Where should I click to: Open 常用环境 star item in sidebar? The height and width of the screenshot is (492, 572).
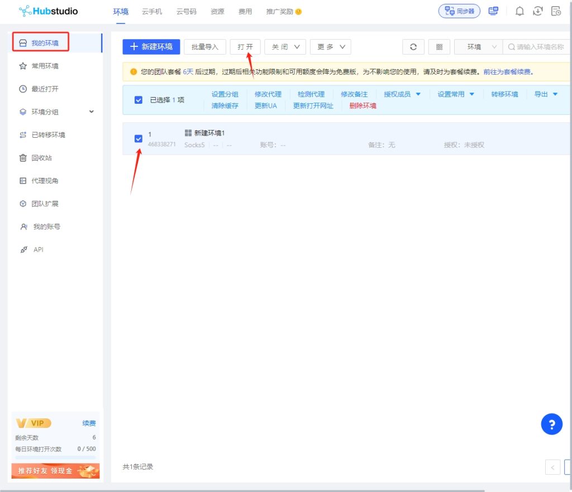[x=45, y=66]
